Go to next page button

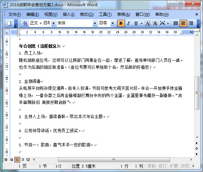[197, 154]
